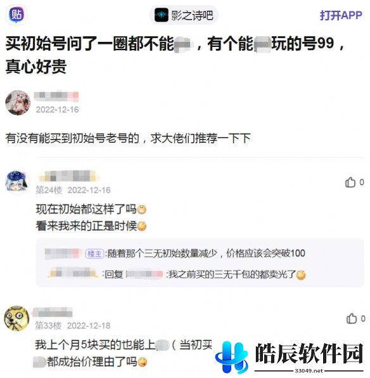
Task: Click the blurred username on floor 24
Action: [69, 176]
